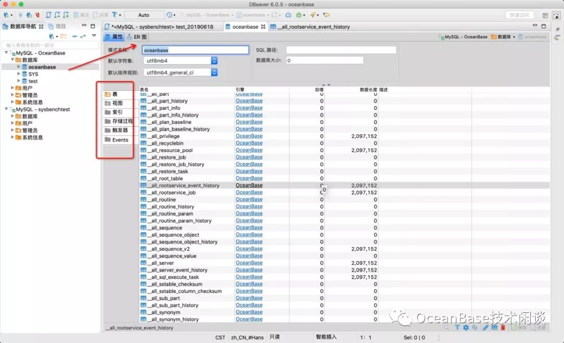
Task: Open the test_20190618 editor tab
Action: (x=162, y=27)
